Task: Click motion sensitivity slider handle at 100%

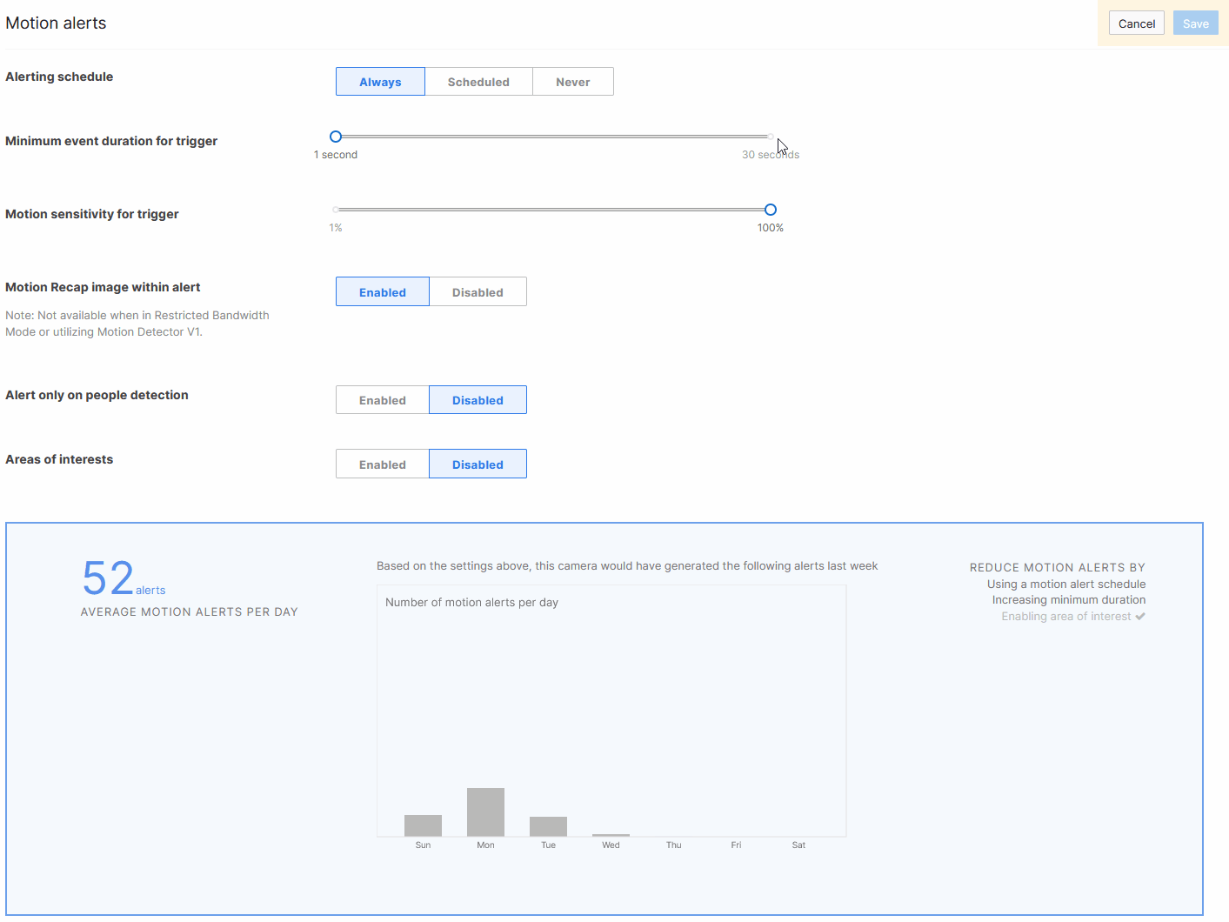Action: pyautogui.click(x=771, y=210)
